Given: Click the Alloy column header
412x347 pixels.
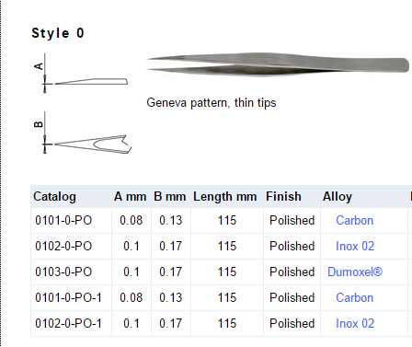Looking at the screenshot, I should (x=338, y=197).
